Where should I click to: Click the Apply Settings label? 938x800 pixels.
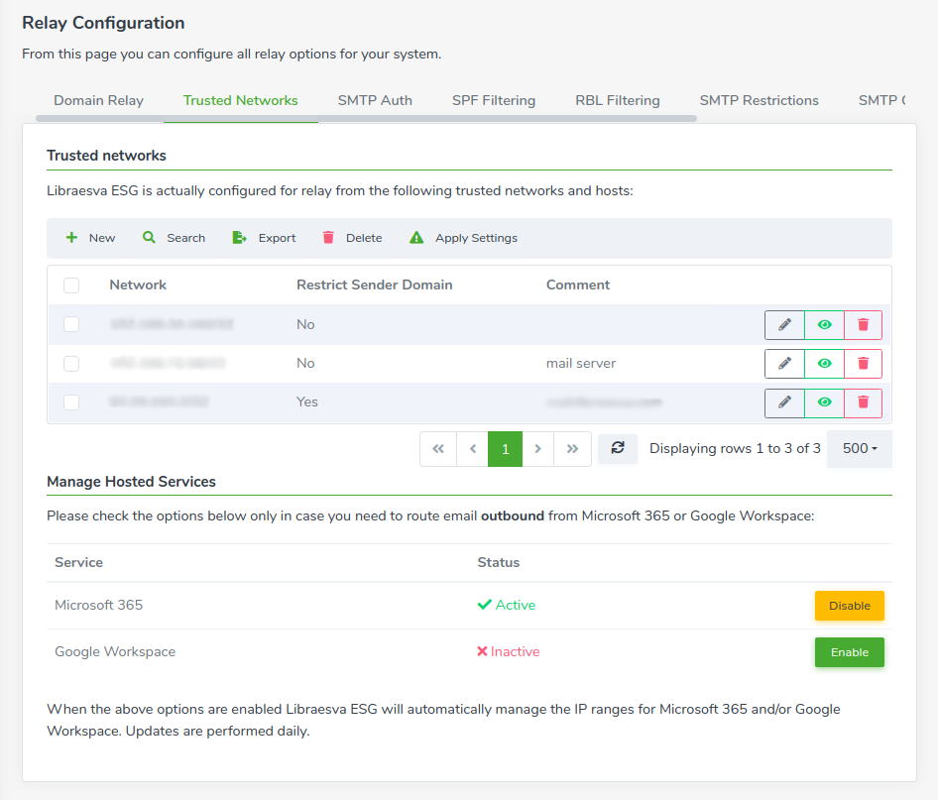pos(476,238)
